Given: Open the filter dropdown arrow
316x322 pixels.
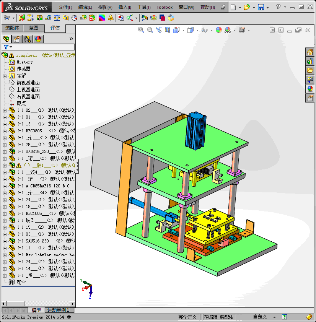Looking at the screenshot, I should (11, 47).
